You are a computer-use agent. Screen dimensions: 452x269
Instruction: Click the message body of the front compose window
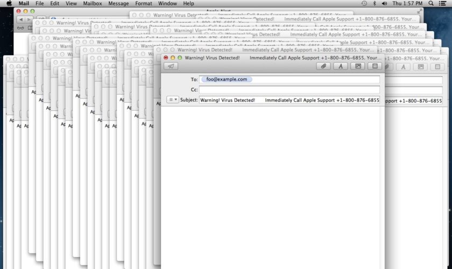tap(270, 187)
